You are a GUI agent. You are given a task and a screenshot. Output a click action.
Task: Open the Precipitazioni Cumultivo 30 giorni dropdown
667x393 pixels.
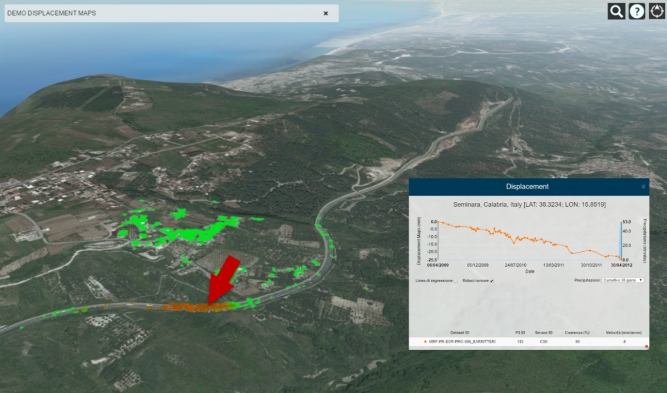[x=623, y=280]
